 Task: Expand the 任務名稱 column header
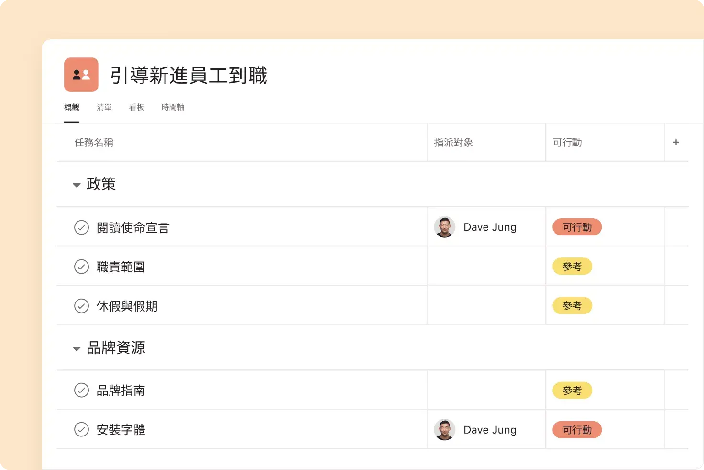point(94,142)
